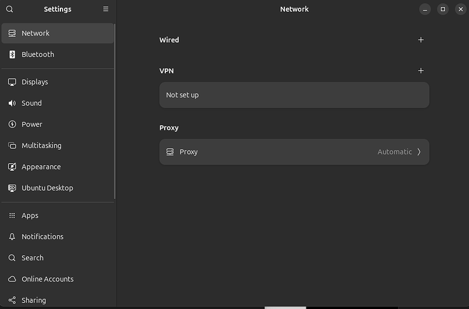Click the 'Automatic' proxy value

pyautogui.click(x=395, y=152)
